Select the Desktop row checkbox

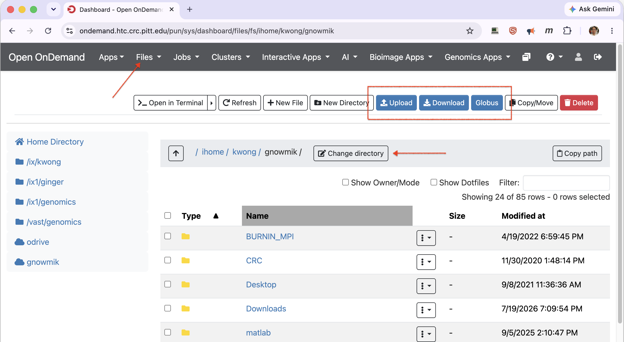tap(168, 284)
